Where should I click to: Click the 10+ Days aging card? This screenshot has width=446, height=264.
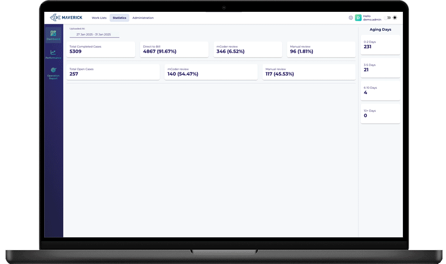(380, 114)
